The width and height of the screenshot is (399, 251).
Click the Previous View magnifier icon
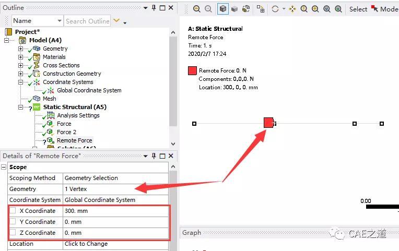pyautogui.click(x=196, y=9)
